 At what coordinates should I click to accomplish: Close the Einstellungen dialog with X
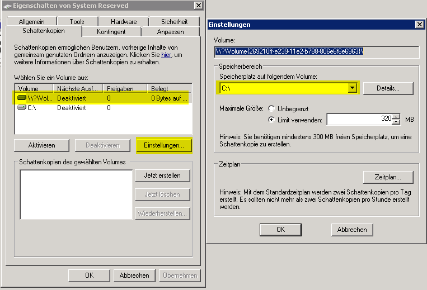pos(420,25)
